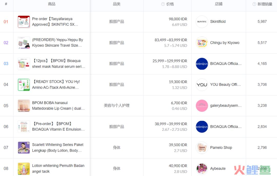Open Yeppu-Yeppu travel size product thumbnail

click(24, 43)
